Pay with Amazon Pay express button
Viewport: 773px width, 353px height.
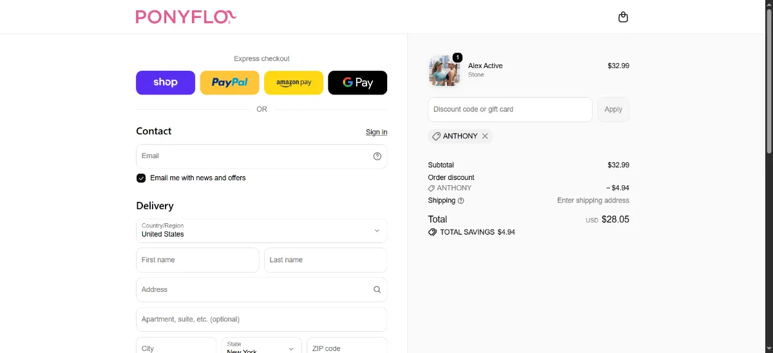coord(294,82)
